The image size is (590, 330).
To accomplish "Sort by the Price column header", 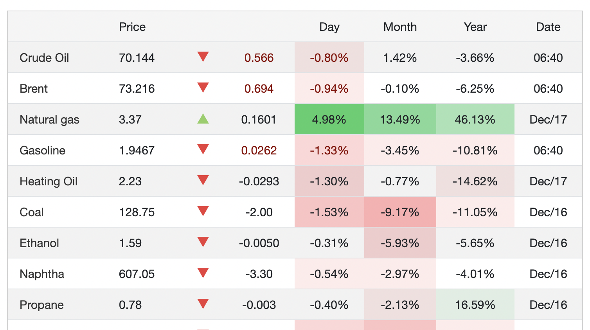I will click(132, 27).
